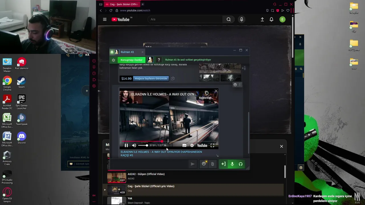This screenshot has height=205, width=365.
Task: Bookmark page with heart icon
Action: [288, 11]
